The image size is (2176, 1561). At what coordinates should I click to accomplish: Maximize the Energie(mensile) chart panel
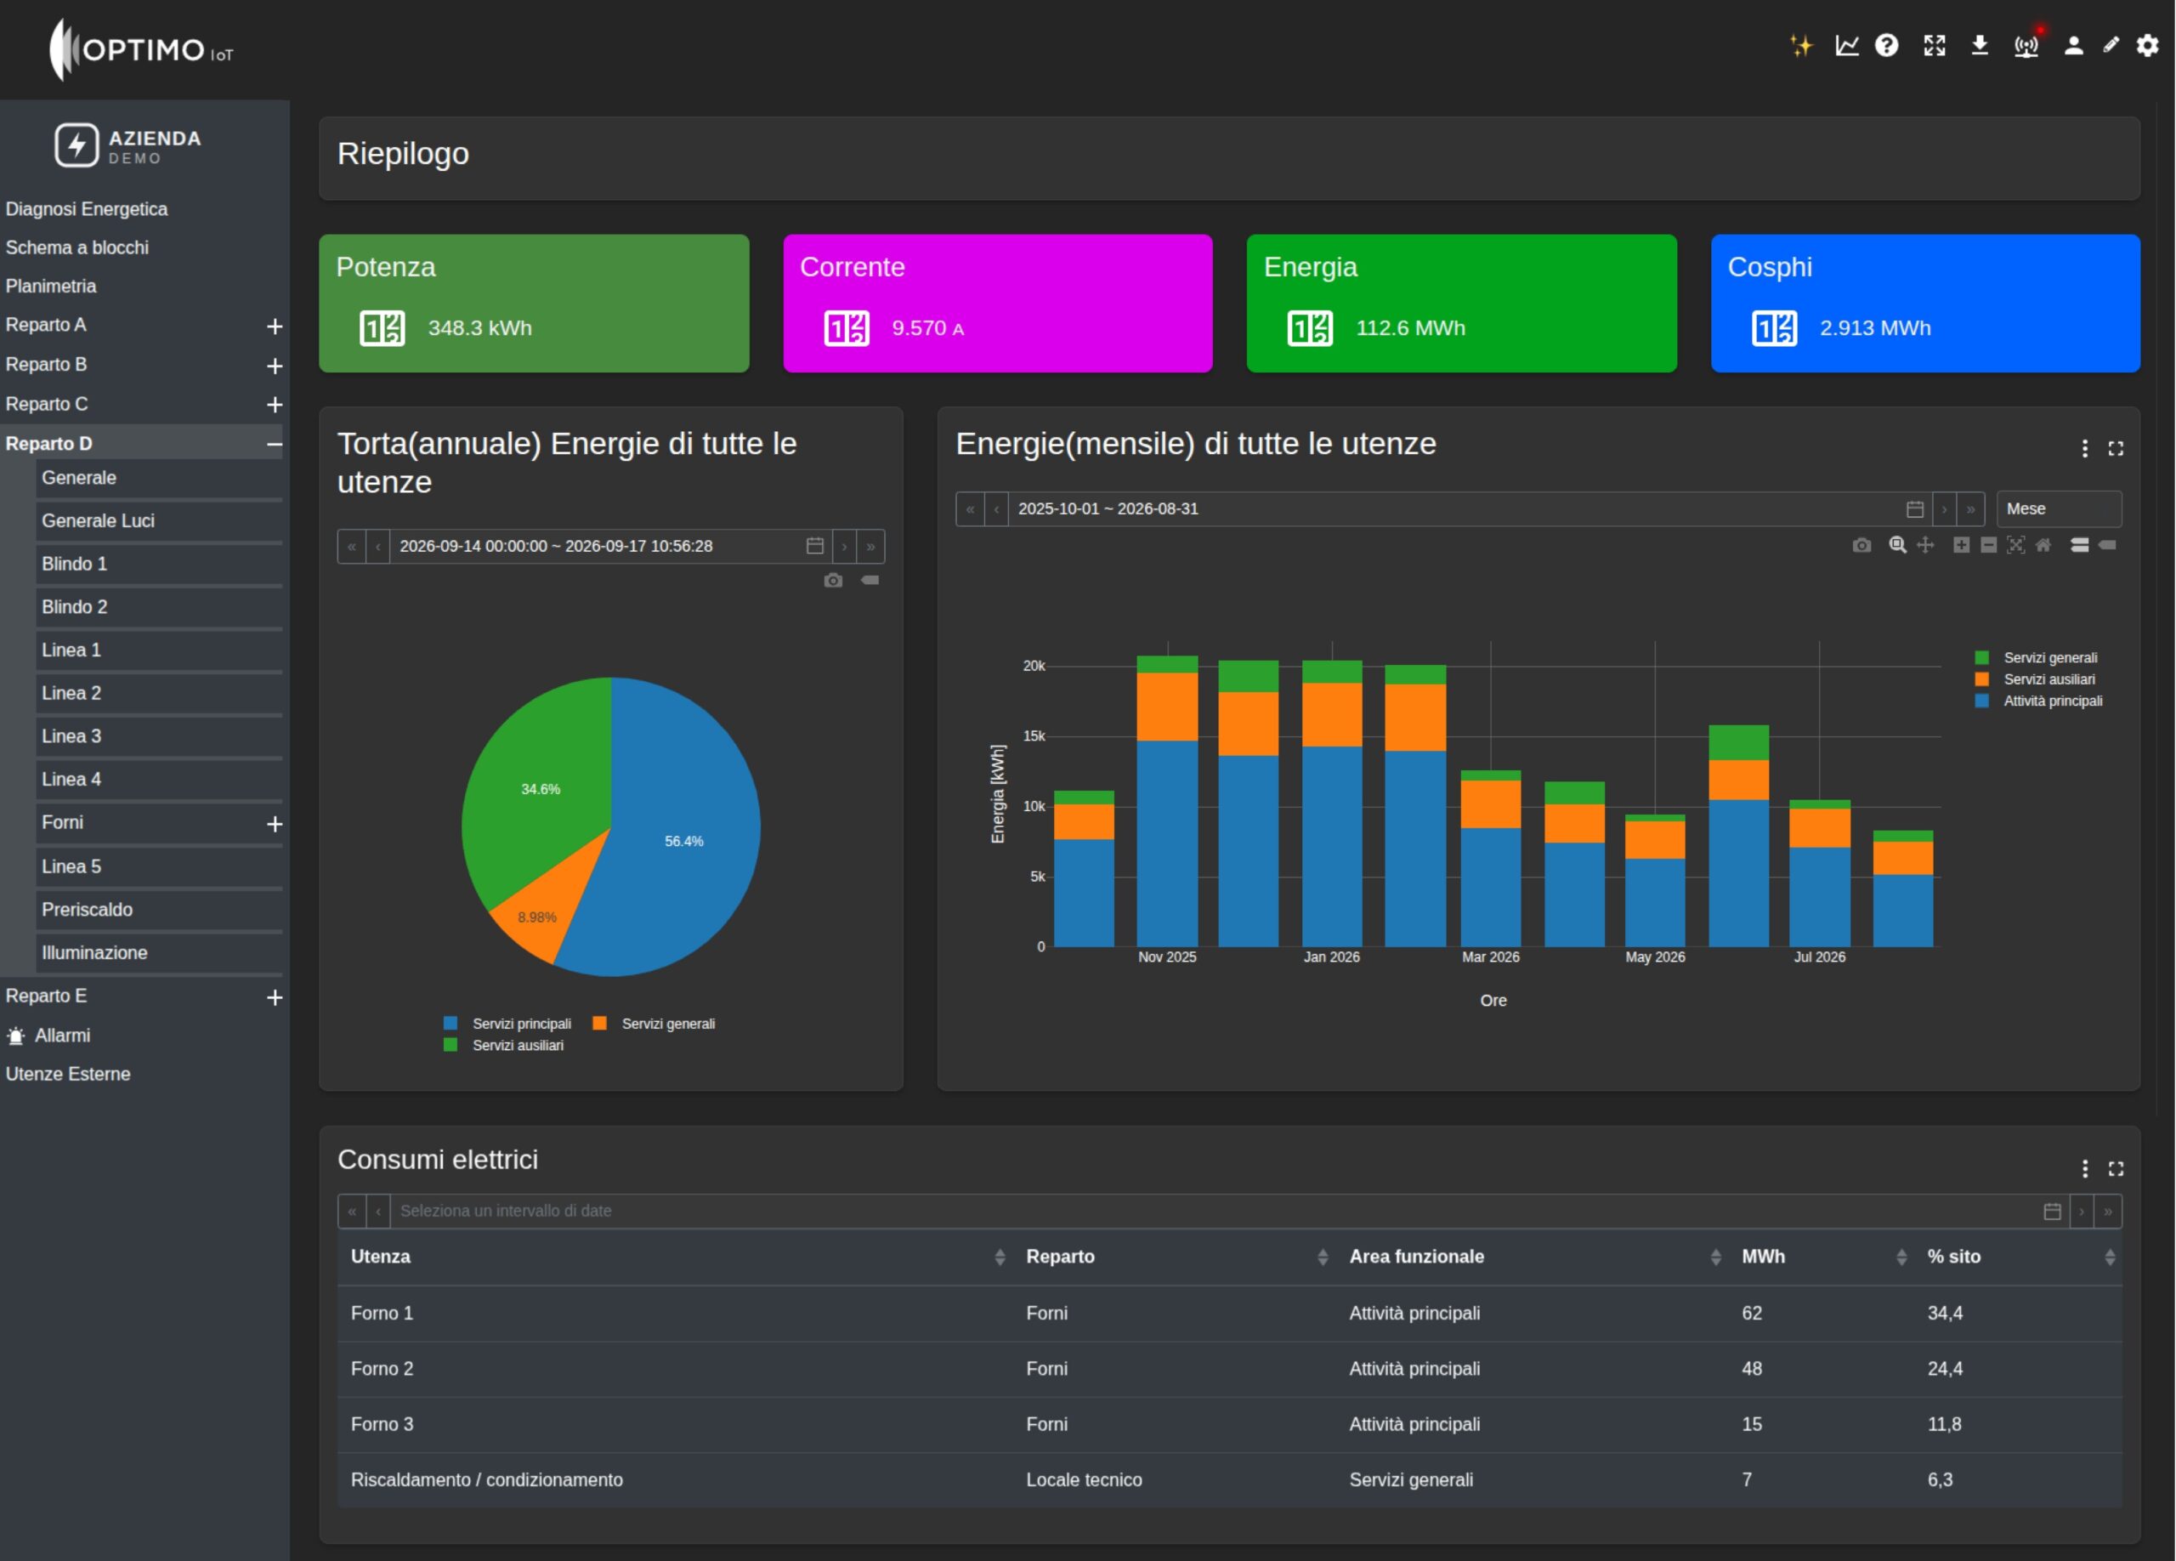(2115, 448)
